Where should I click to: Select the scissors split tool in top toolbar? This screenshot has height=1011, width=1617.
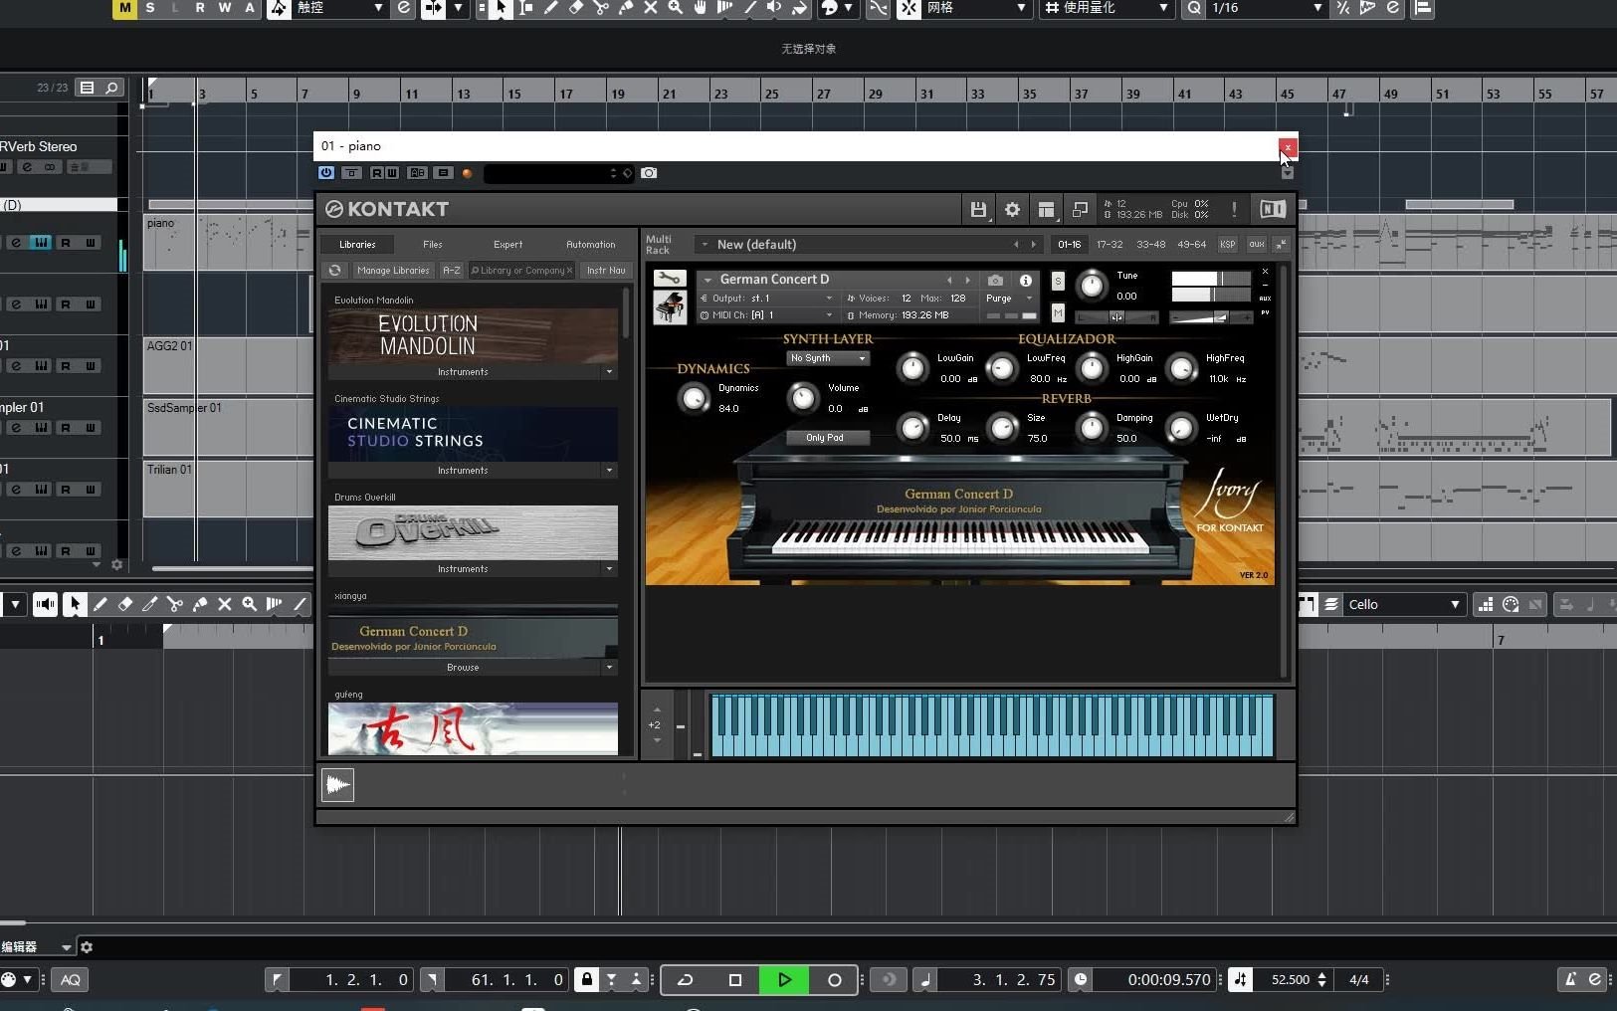601,8
